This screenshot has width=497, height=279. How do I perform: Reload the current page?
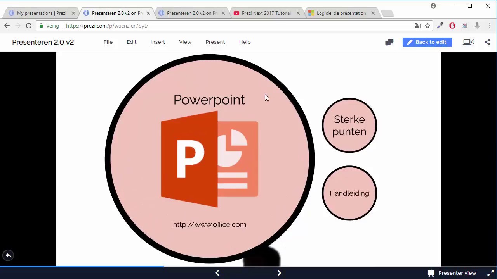[29, 26]
